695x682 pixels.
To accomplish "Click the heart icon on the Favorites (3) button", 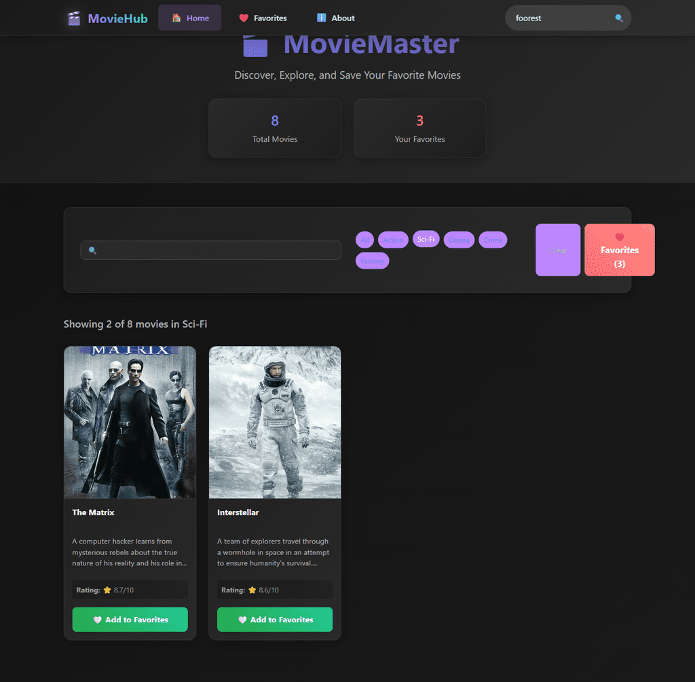I will pyautogui.click(x=619, y=237).
